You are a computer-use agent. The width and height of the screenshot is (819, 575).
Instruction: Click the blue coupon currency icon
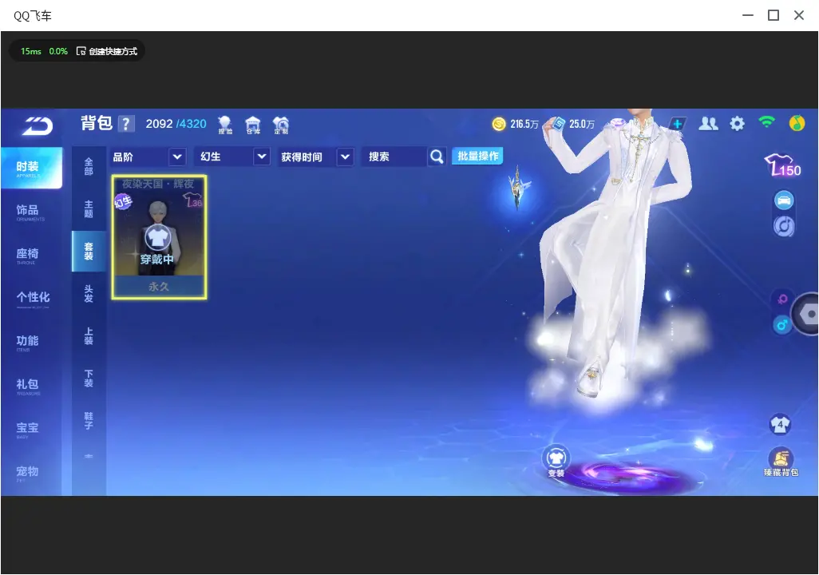[559, 124]
